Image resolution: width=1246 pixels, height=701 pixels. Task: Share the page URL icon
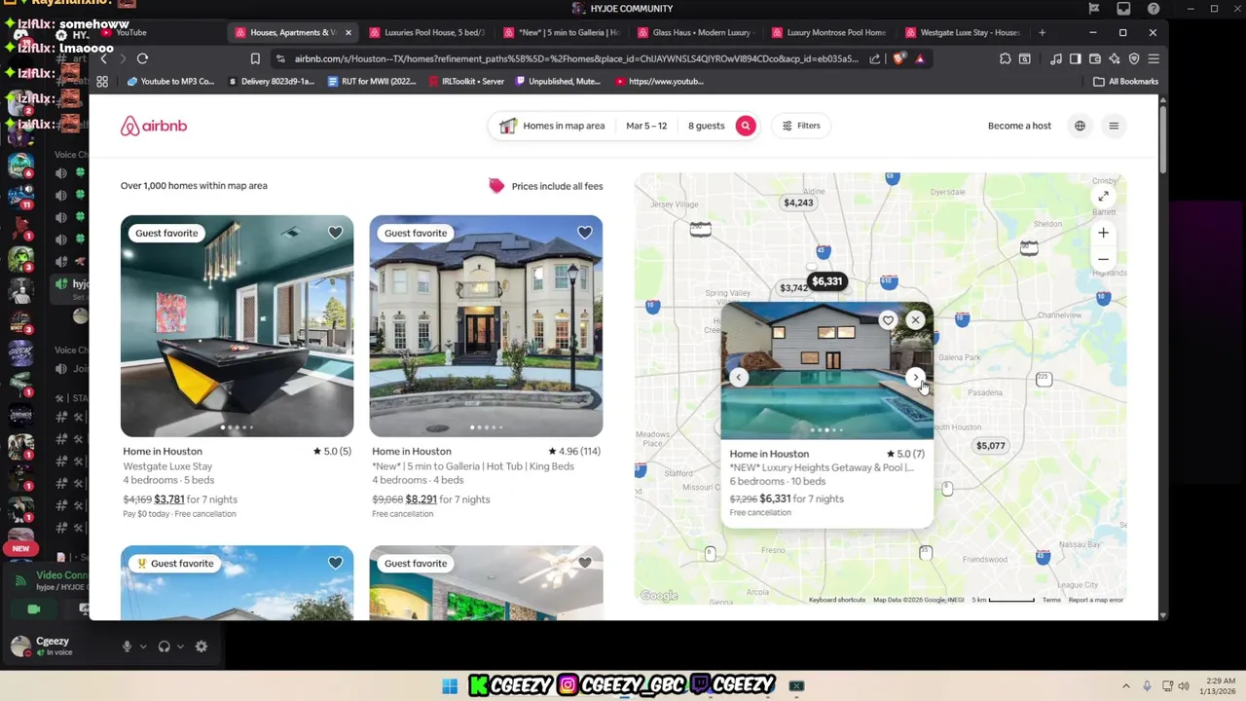pos(874,58)
